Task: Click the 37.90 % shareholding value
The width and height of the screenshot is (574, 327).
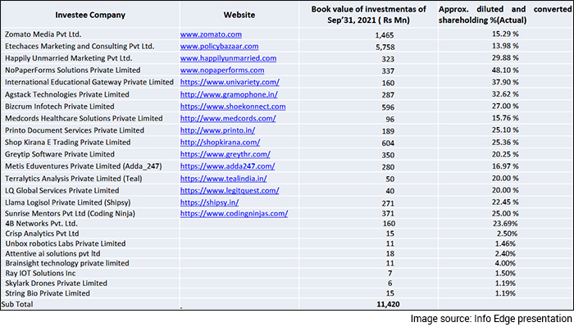Action: [505, 82]
